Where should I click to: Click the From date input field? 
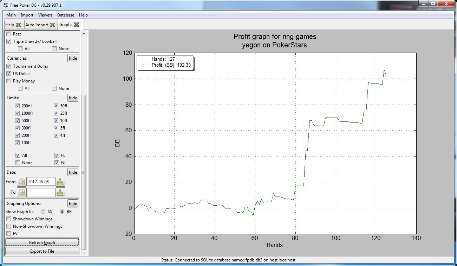(41, 182)
